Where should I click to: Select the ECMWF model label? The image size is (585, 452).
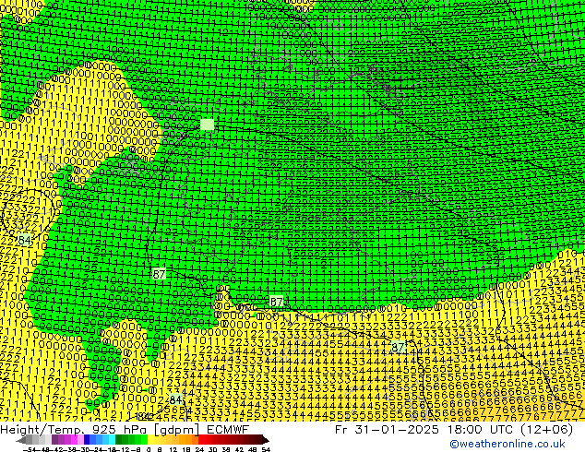[x=227, y=429]
